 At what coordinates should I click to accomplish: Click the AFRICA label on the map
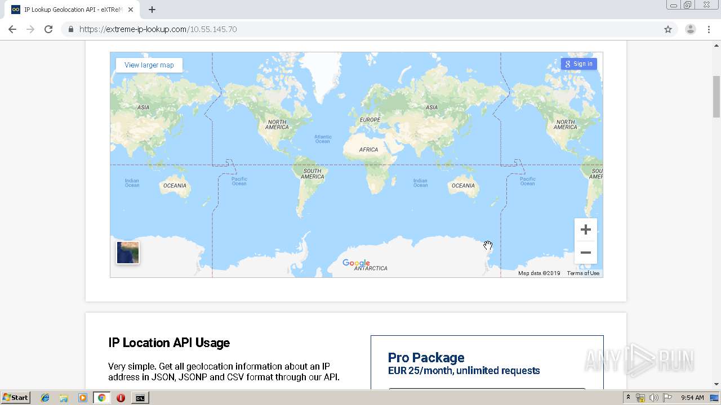click(x=369, y=150)
